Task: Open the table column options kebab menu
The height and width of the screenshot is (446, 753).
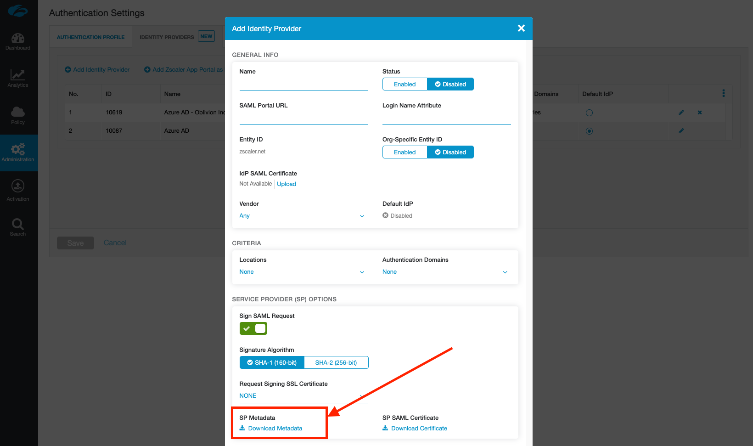Action: click(x=724, y=93)
